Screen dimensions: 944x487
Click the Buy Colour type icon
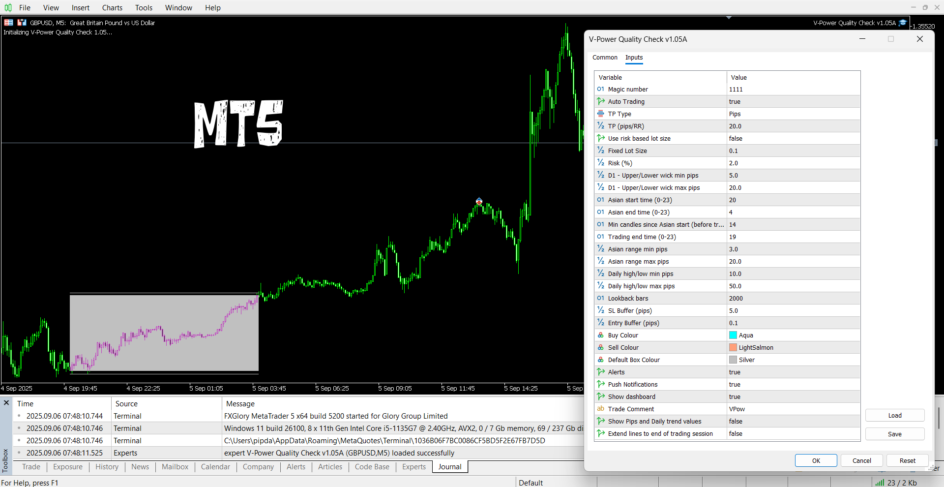click(601, 335)
